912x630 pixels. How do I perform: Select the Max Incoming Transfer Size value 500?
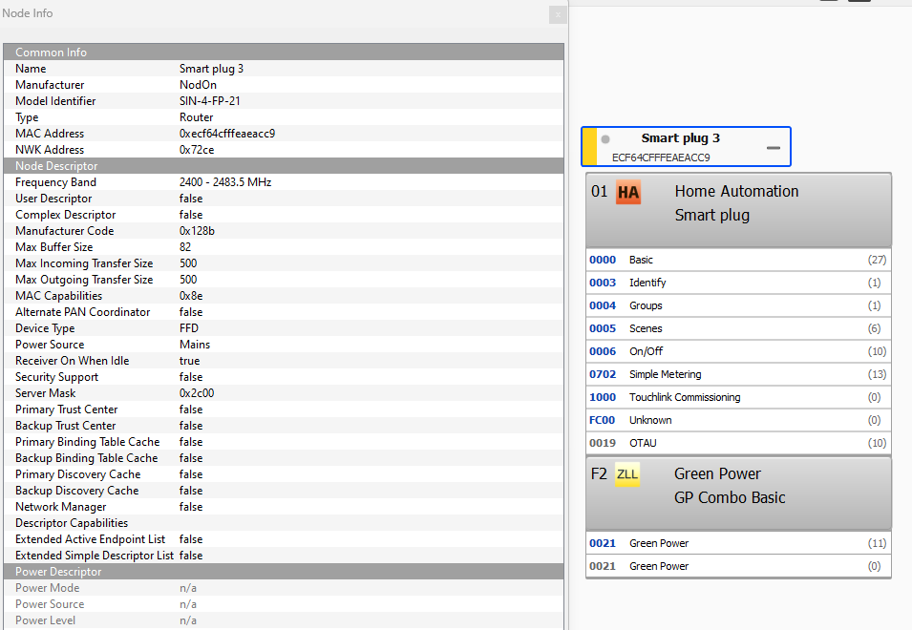point(188,263)
